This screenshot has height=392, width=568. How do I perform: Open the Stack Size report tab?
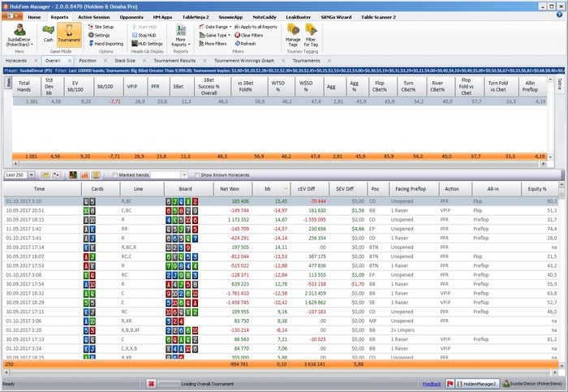coord(125,61)
